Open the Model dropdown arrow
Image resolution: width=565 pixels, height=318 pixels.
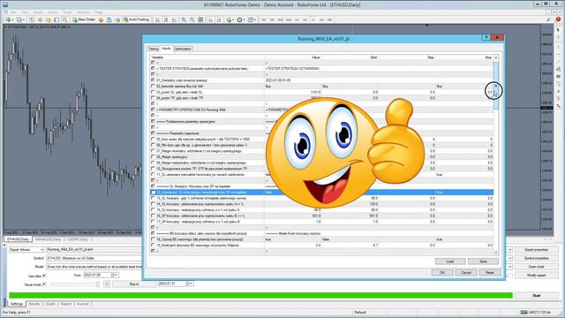click(510, 267)
